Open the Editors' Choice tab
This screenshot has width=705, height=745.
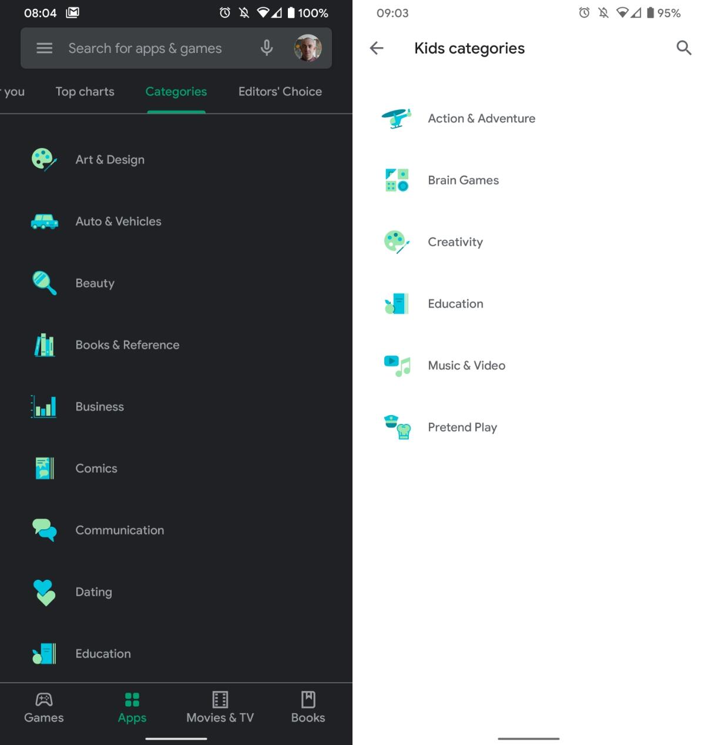coord(280,92)
